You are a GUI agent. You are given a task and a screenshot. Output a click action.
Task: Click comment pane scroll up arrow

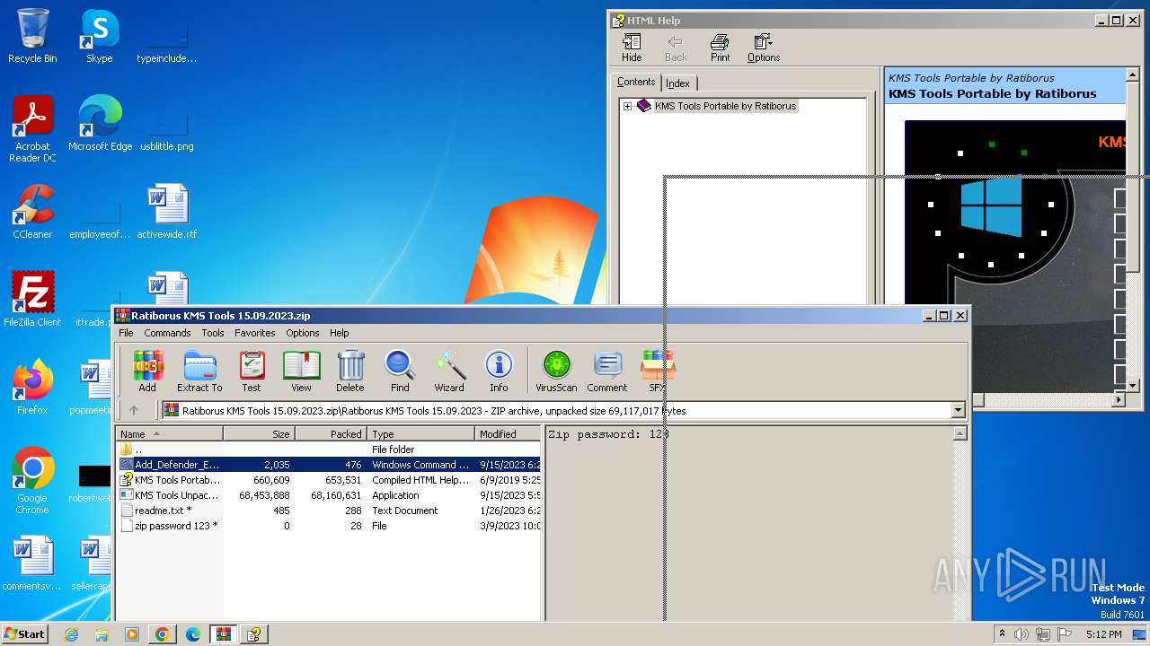pyautogui.click(x=960, y=434)
